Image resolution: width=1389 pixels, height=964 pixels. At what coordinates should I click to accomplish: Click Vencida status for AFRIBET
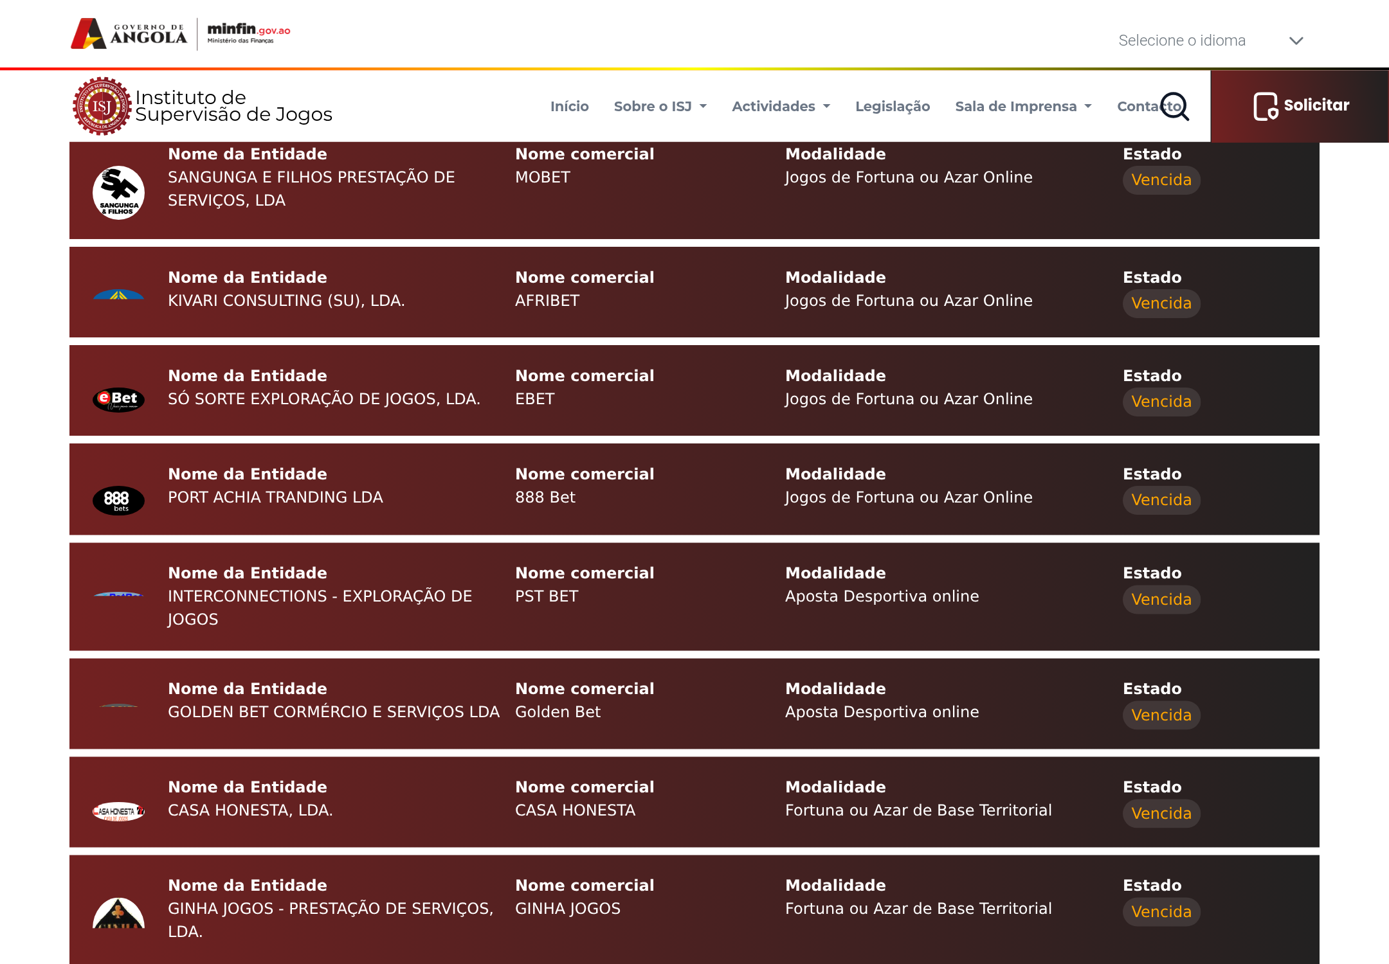coord(1161,303)
